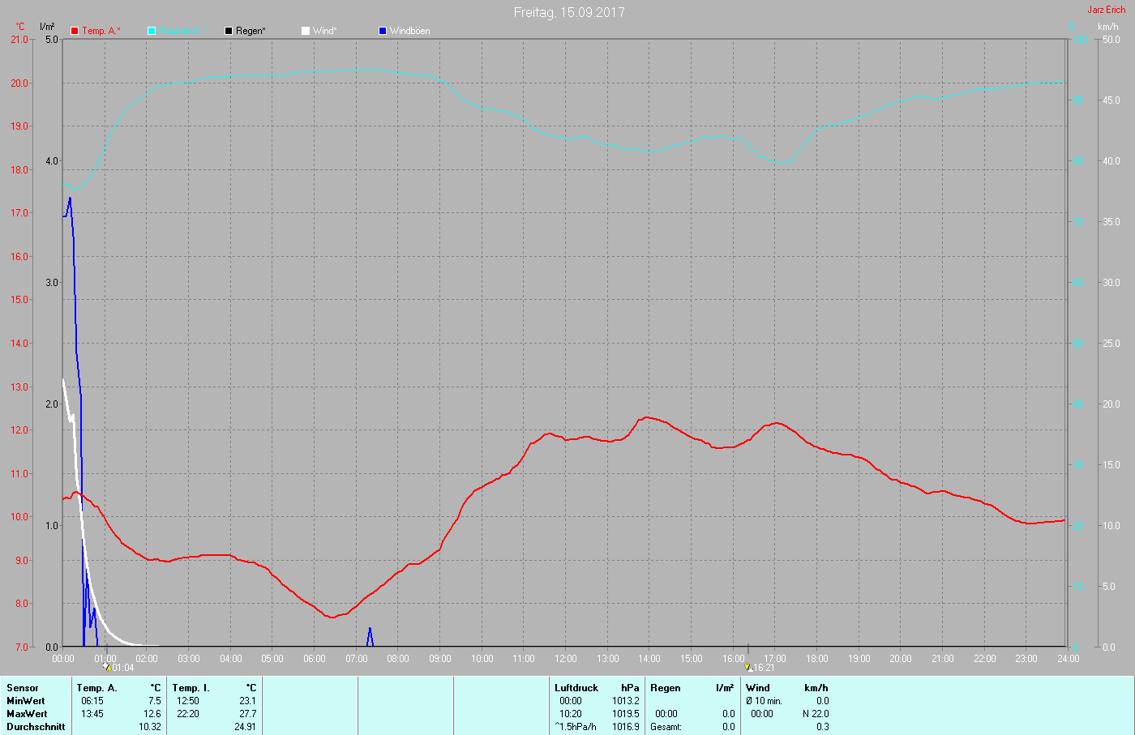Select the Windböen legend label
The image size is (1135, 735).
409,31
